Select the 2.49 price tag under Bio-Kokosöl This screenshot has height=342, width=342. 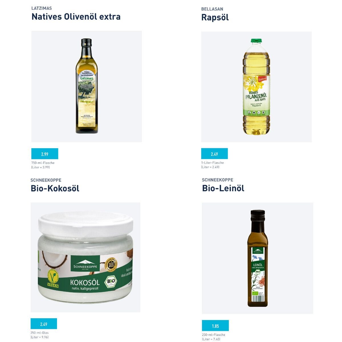44,324
